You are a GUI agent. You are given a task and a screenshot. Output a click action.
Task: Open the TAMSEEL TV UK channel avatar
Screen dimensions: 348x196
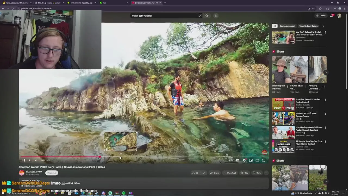click(21, 173)
